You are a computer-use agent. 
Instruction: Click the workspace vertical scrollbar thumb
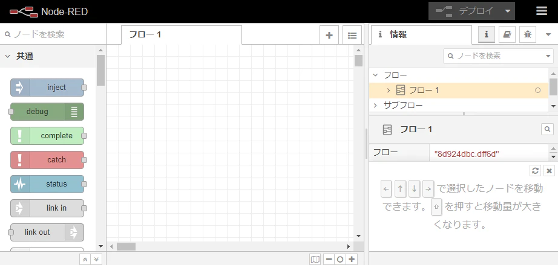358,60
